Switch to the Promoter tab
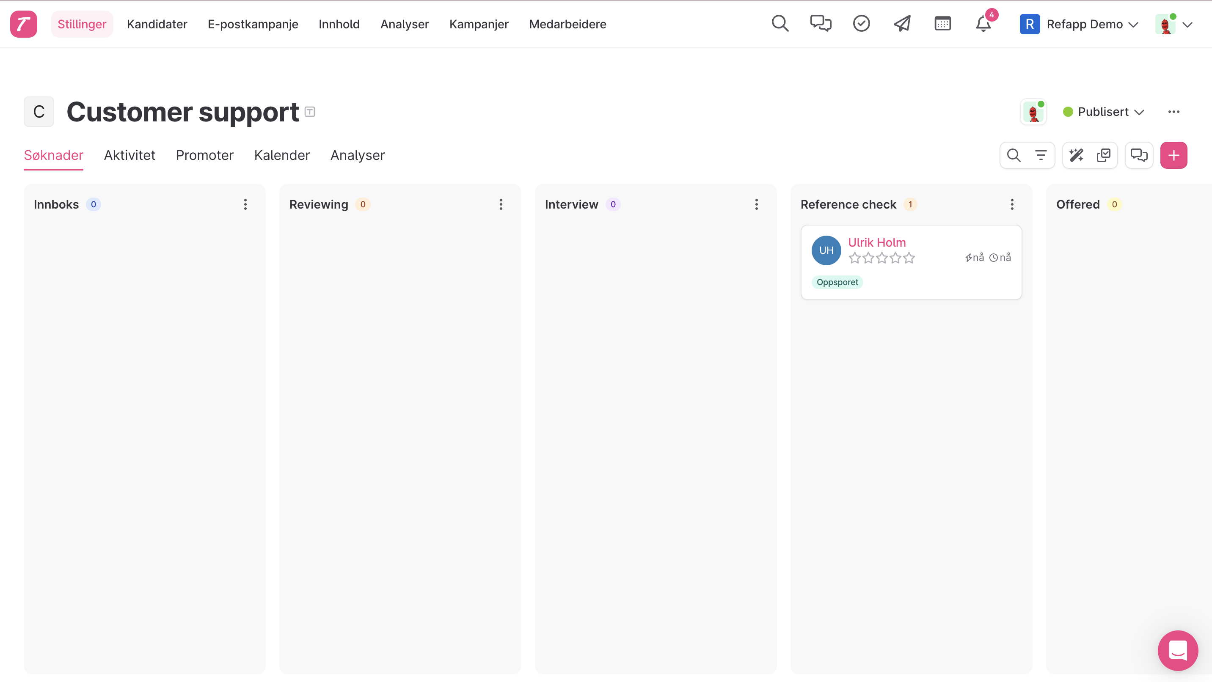The height and width of the screenshot is (682, 1212). [x=205, y=155]
